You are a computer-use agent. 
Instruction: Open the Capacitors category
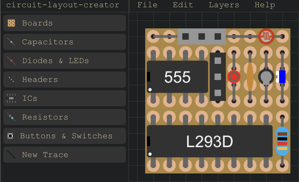coord(64,42)
